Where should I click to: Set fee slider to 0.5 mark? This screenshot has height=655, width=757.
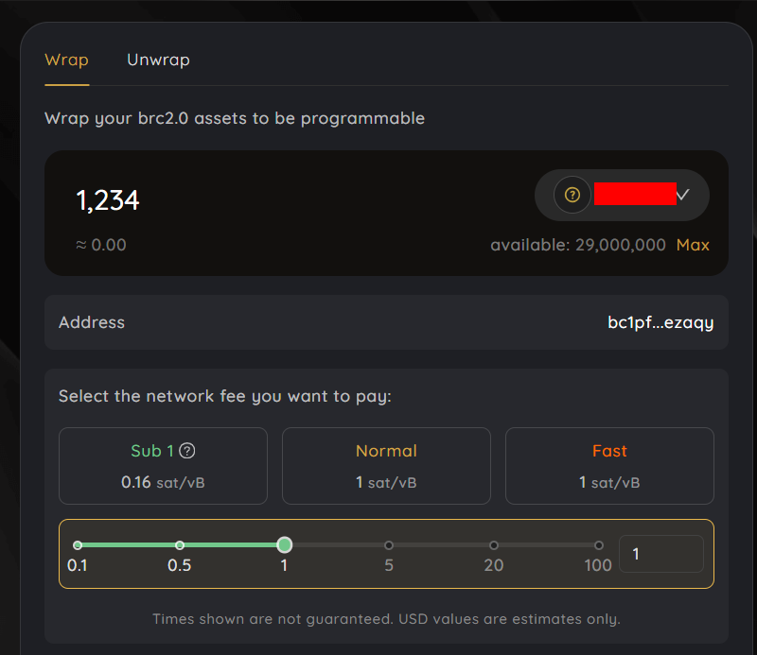point(180,545)
